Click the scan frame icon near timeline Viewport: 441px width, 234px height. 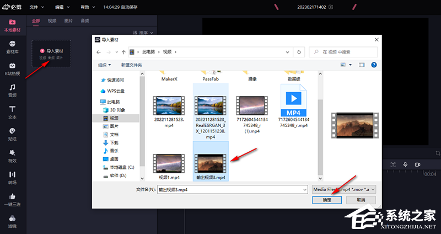(393, 164)
